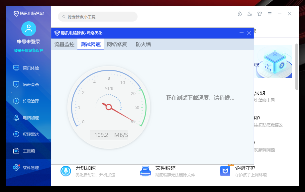Open the skin shirt icon

[x=259, y=14]
